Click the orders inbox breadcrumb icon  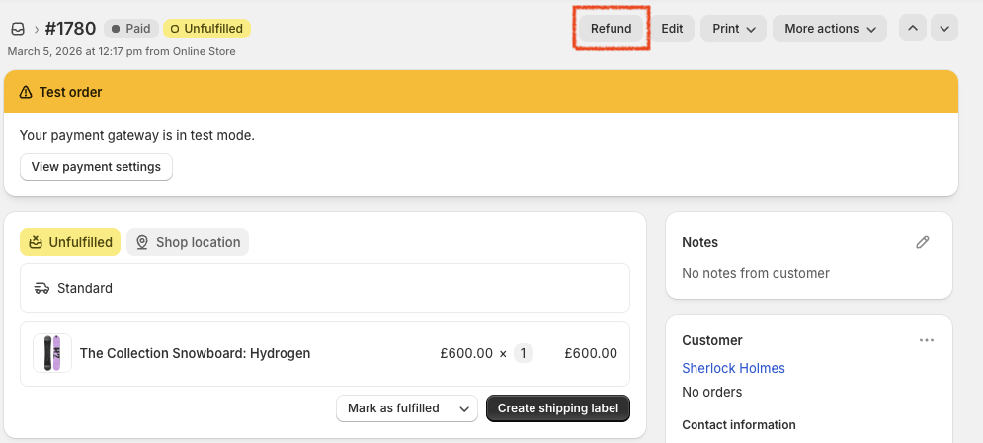click(17, 29)
